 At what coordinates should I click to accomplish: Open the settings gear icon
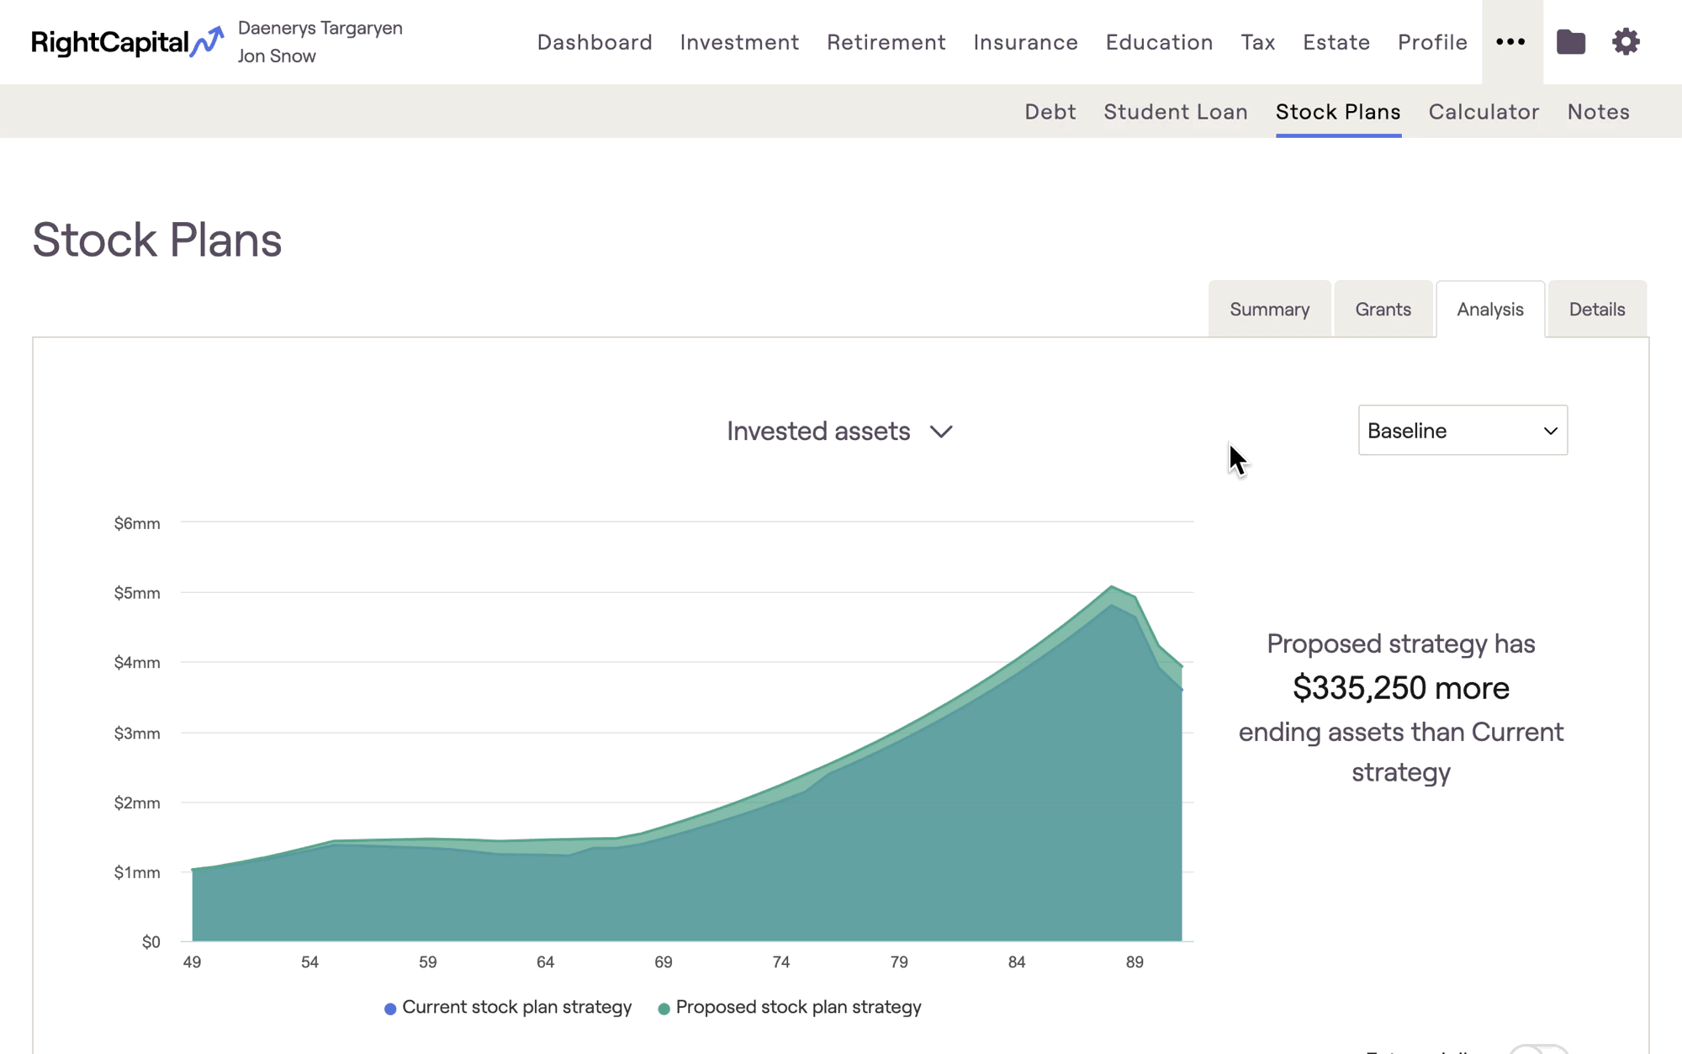click(x=1626, y=42)
